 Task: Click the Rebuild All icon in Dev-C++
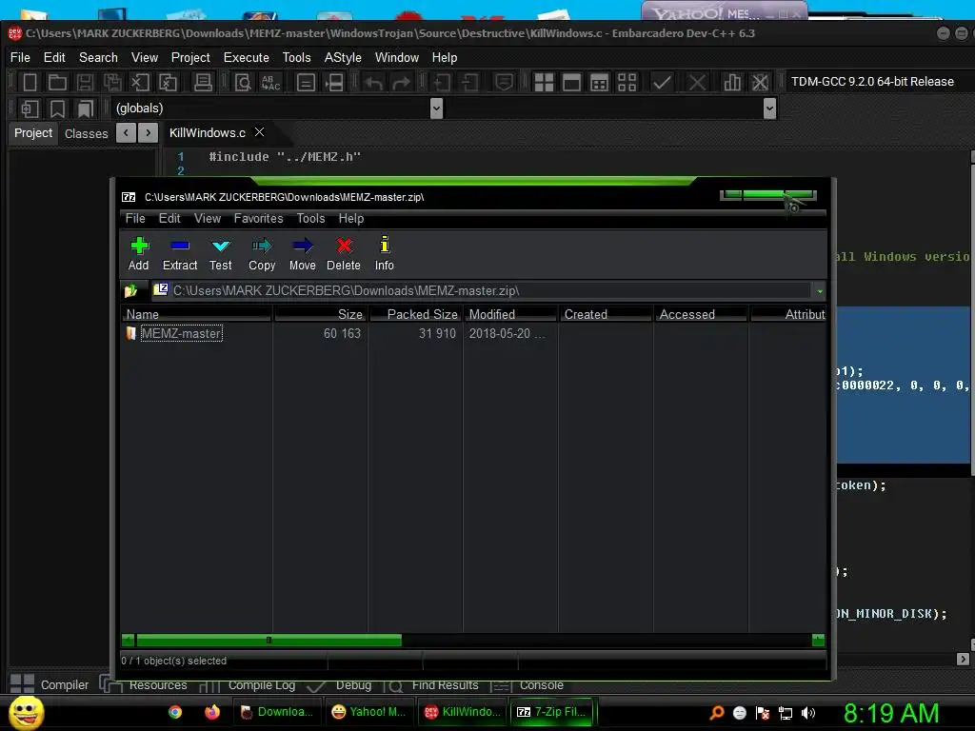(x=627, y=82)
